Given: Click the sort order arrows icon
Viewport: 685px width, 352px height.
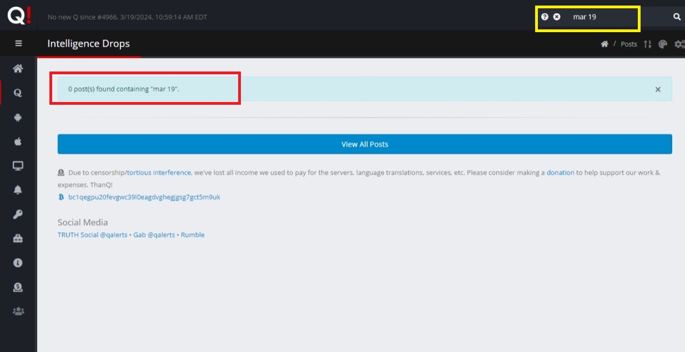Looking at the screenshot, I should coord(647,44).
